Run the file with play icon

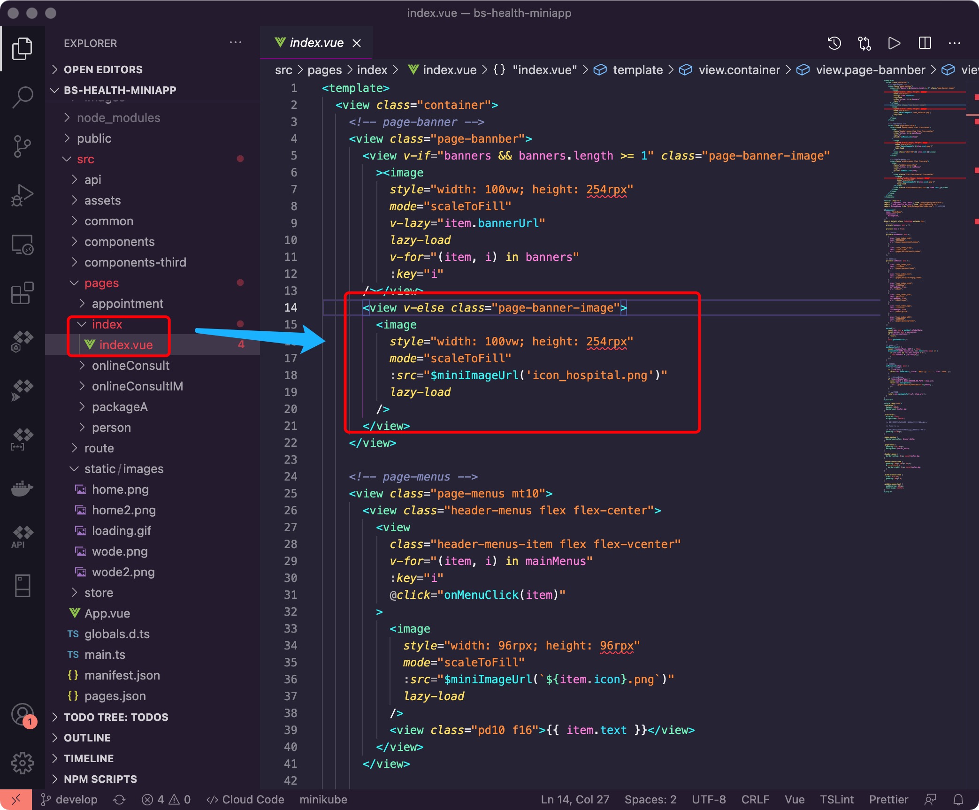[894, 43]
